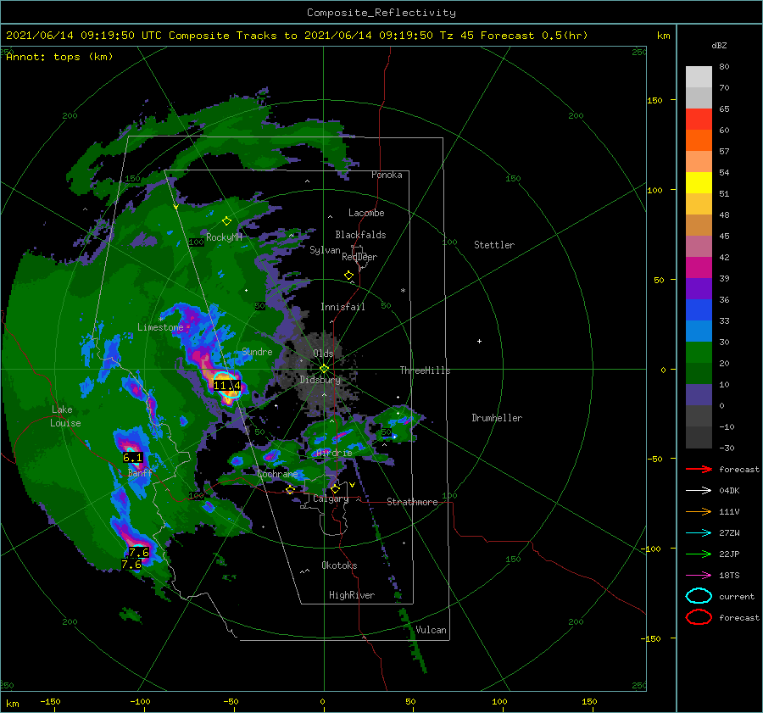
Task: Click the yellow diamond marker below RedDeer
Action: click(348, 276)
